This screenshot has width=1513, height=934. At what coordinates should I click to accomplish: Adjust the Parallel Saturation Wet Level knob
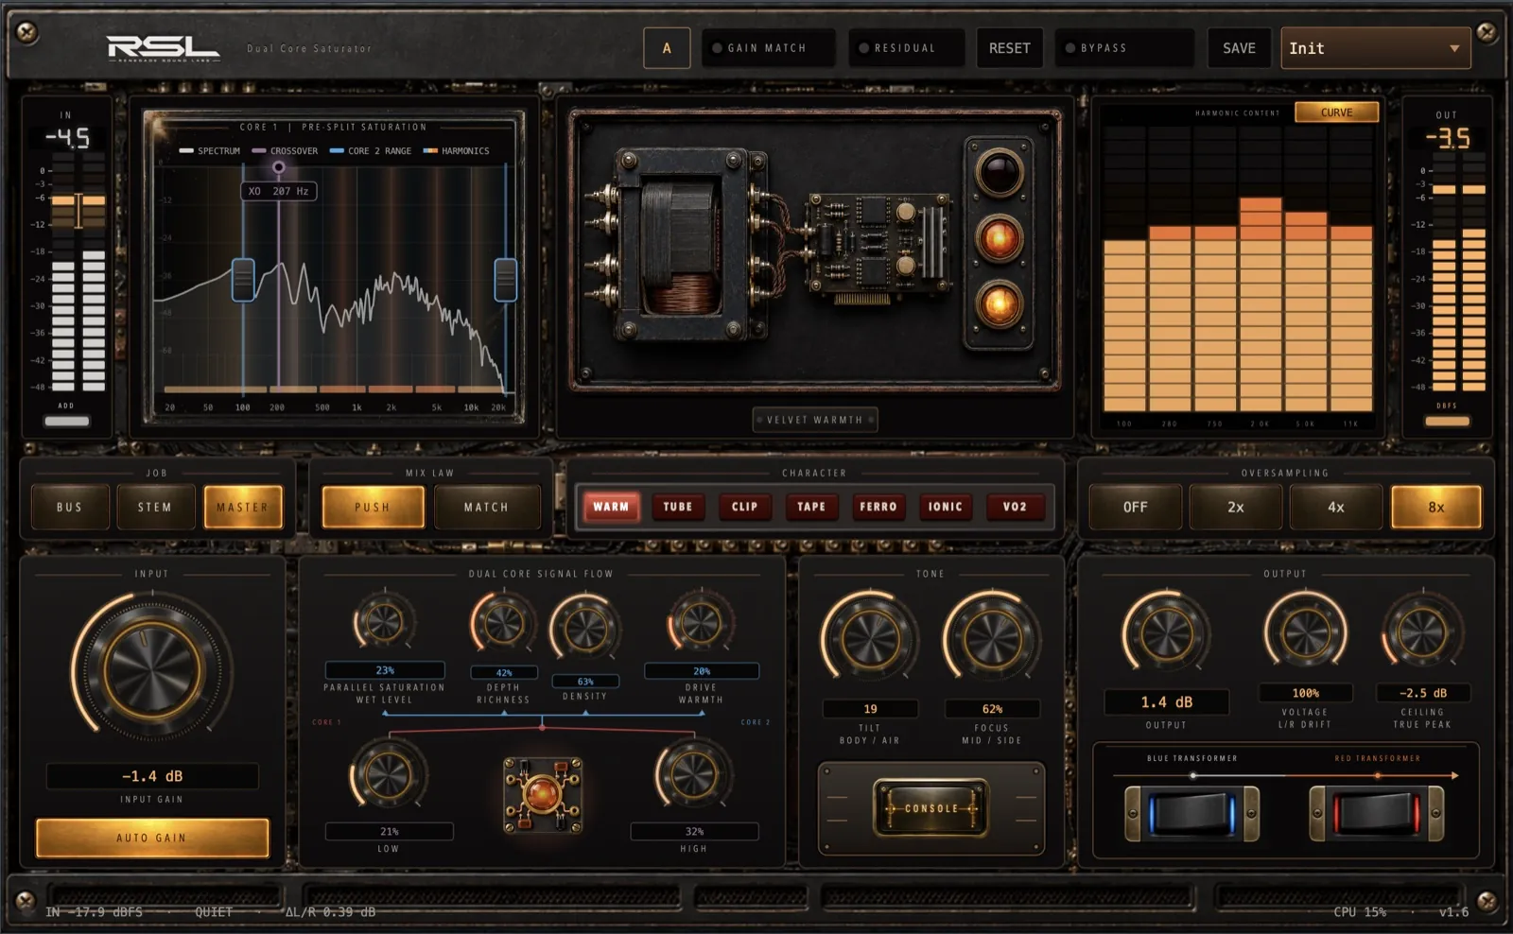383,621
